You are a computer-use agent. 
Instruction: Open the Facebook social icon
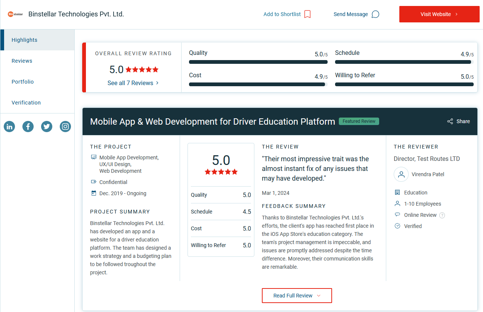pos(28,127)
